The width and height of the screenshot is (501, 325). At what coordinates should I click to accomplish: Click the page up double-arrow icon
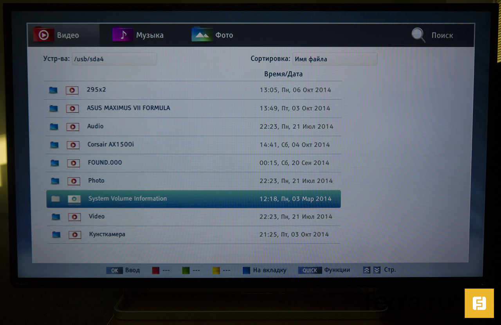coord(367,270)
